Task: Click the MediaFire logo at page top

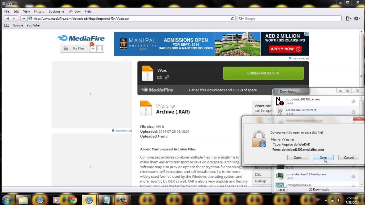Action: click(81, 38)
